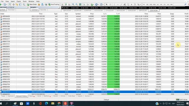Viewport: 189px width, 106px height.
Task: Switch to the USDCHF,M1 chart tab
Action: (154, 11)
